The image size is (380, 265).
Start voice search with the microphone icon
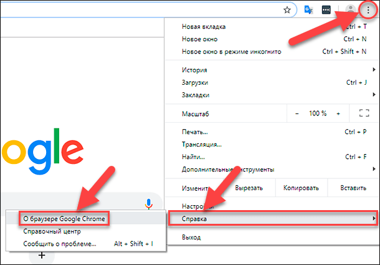pos(148,204)
